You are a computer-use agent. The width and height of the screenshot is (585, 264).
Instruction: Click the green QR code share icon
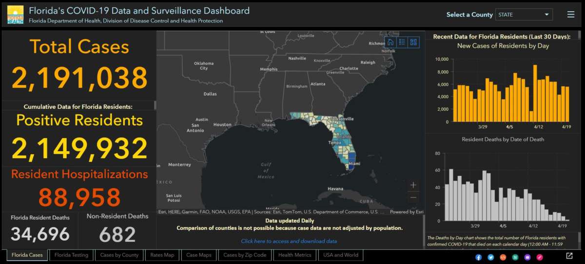[515, 256]
